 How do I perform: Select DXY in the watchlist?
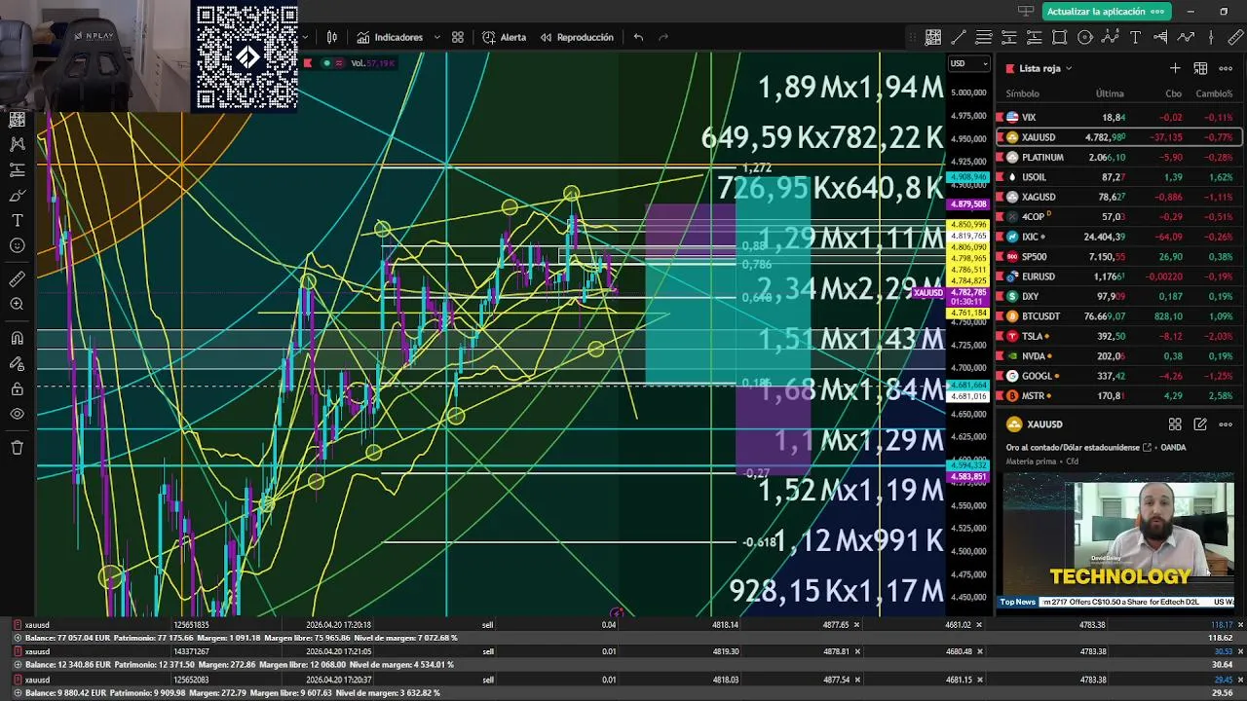pos(1119,296)
